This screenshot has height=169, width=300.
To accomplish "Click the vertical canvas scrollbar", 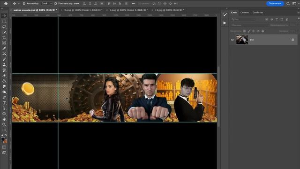I will (218, 96).
